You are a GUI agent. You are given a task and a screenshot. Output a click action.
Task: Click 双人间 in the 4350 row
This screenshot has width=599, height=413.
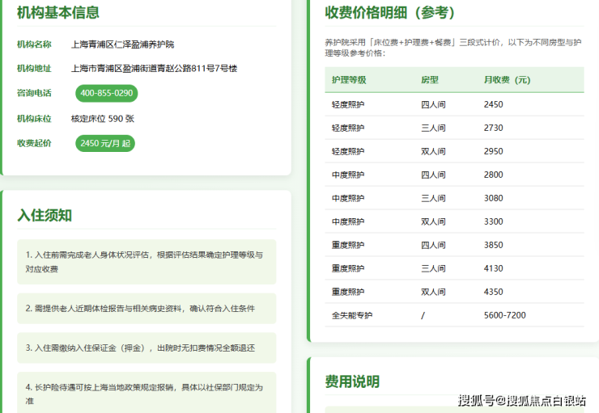coord(433,292)
